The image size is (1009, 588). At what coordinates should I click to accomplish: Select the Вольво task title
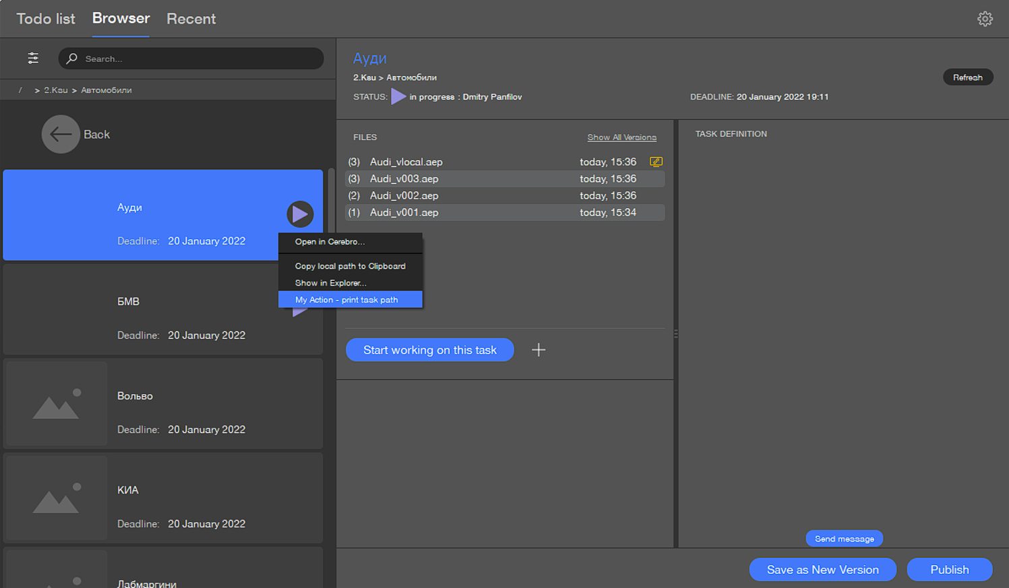click(x=135, y=396)
